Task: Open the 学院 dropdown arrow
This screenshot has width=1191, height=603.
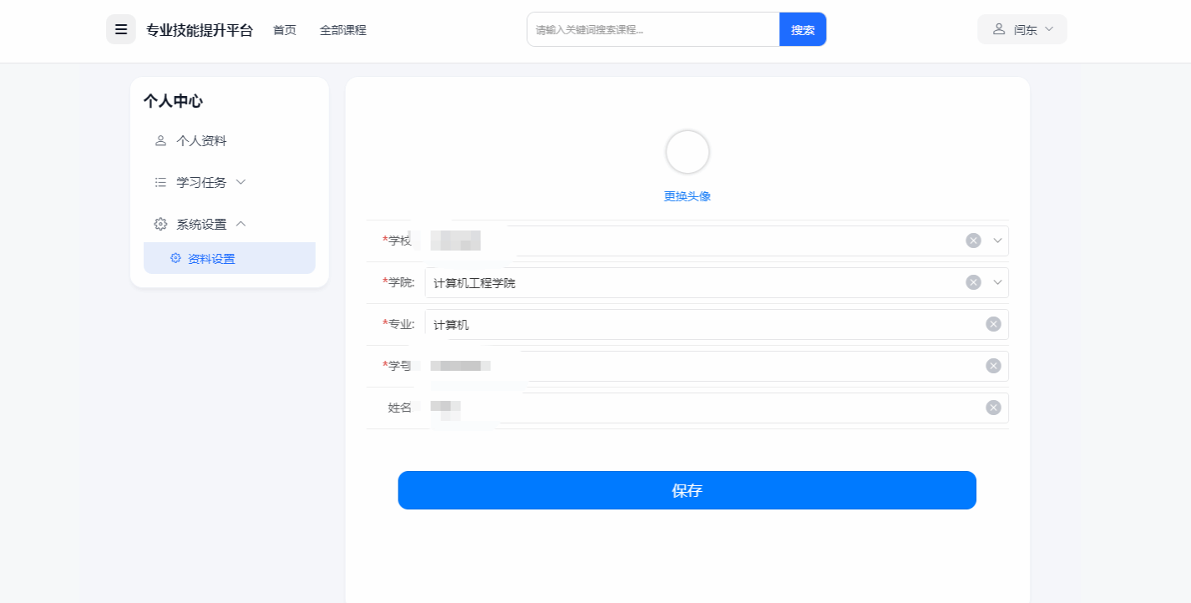Action: point(997,282)
